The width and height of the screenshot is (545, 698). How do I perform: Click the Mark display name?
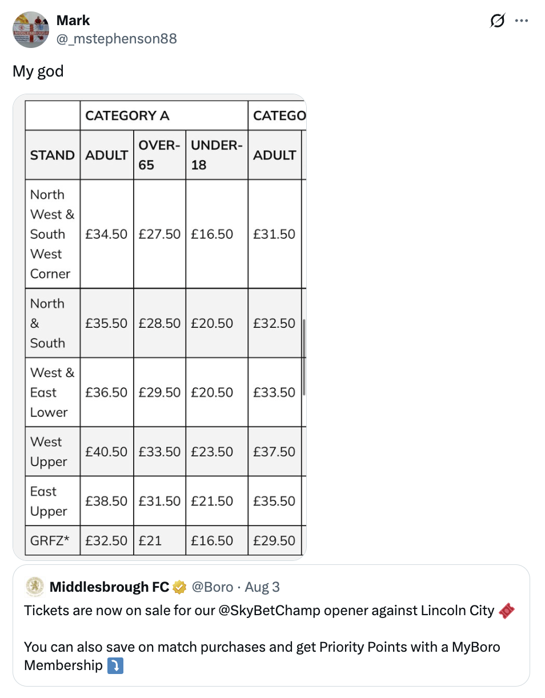(x=73, y=21)
